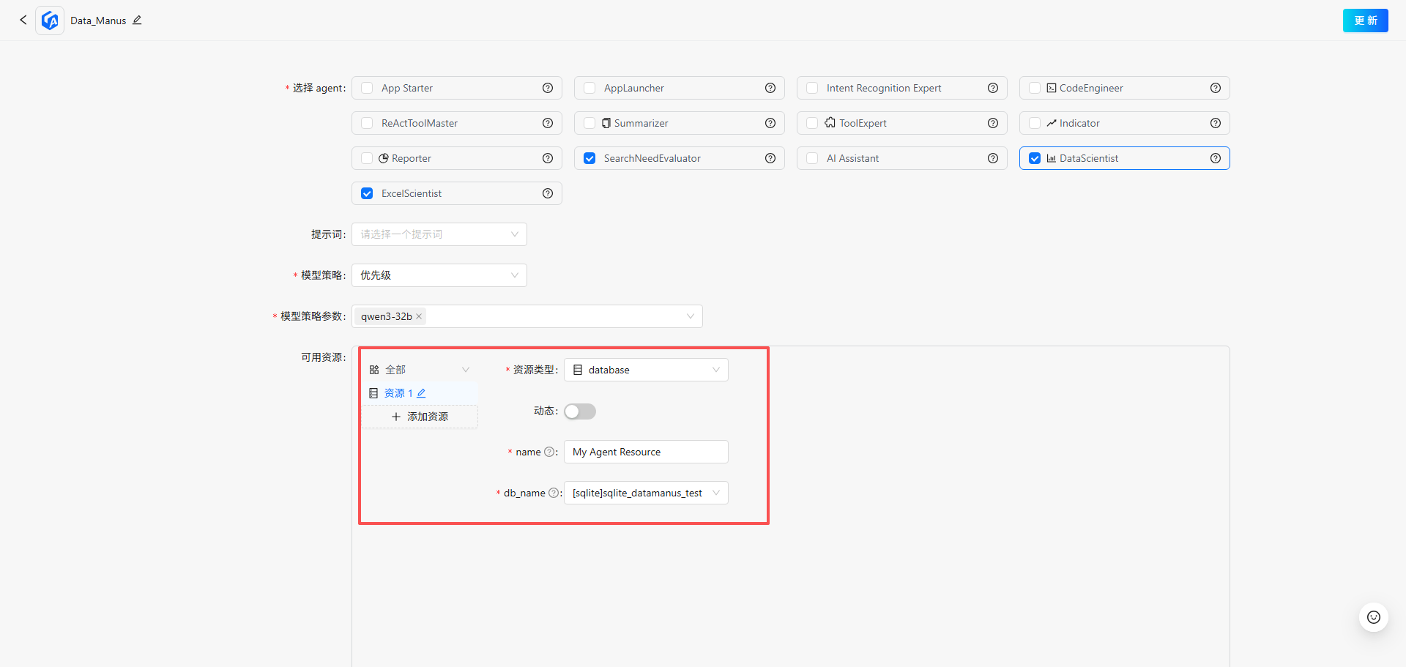This screenshot has width=1406, height=667.
Task: Uncheck the SearchNeedEvaluator agent checkbox
Action: [589, 158]
